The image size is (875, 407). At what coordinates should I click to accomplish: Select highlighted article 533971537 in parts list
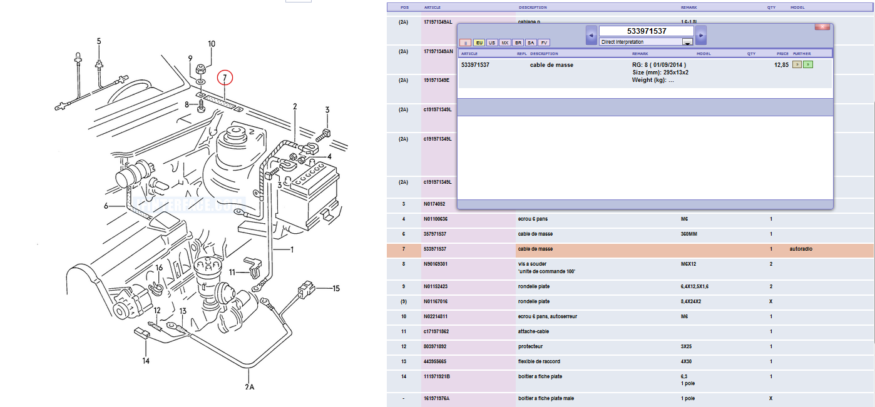[x=630, y=249]
